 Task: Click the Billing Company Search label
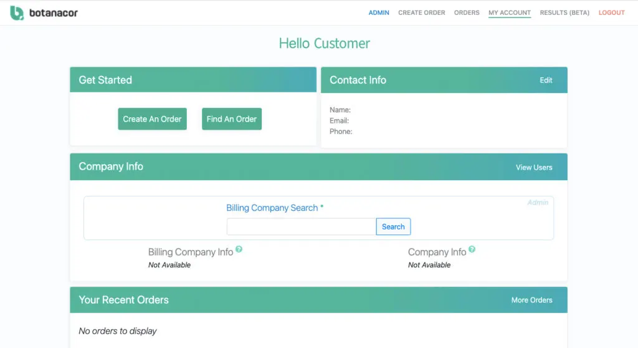(x=275, y=208)
